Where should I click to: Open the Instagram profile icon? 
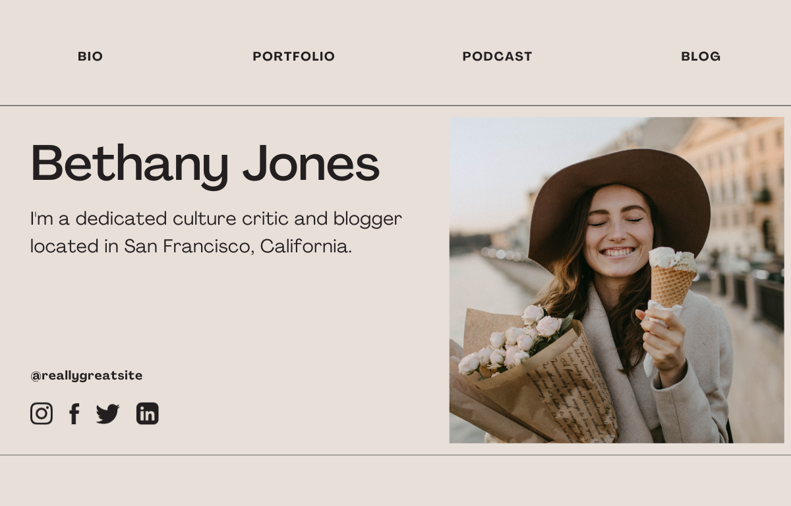tap(42, 414)
